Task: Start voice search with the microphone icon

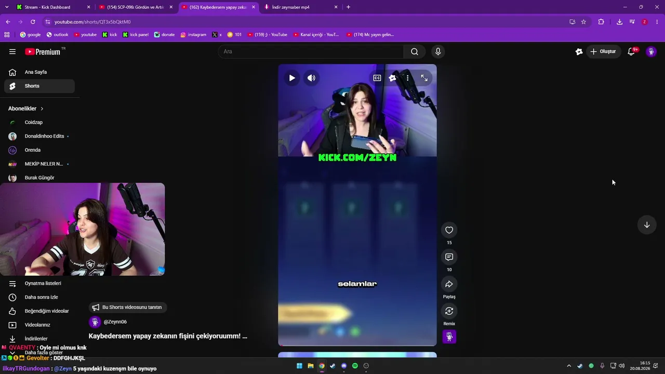Action: click(438, 51)
